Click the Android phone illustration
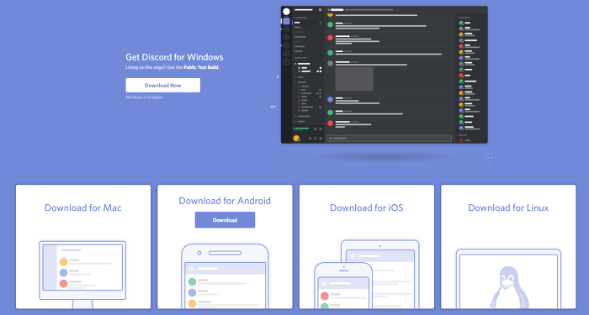589x315 pixels. point(225,276)
